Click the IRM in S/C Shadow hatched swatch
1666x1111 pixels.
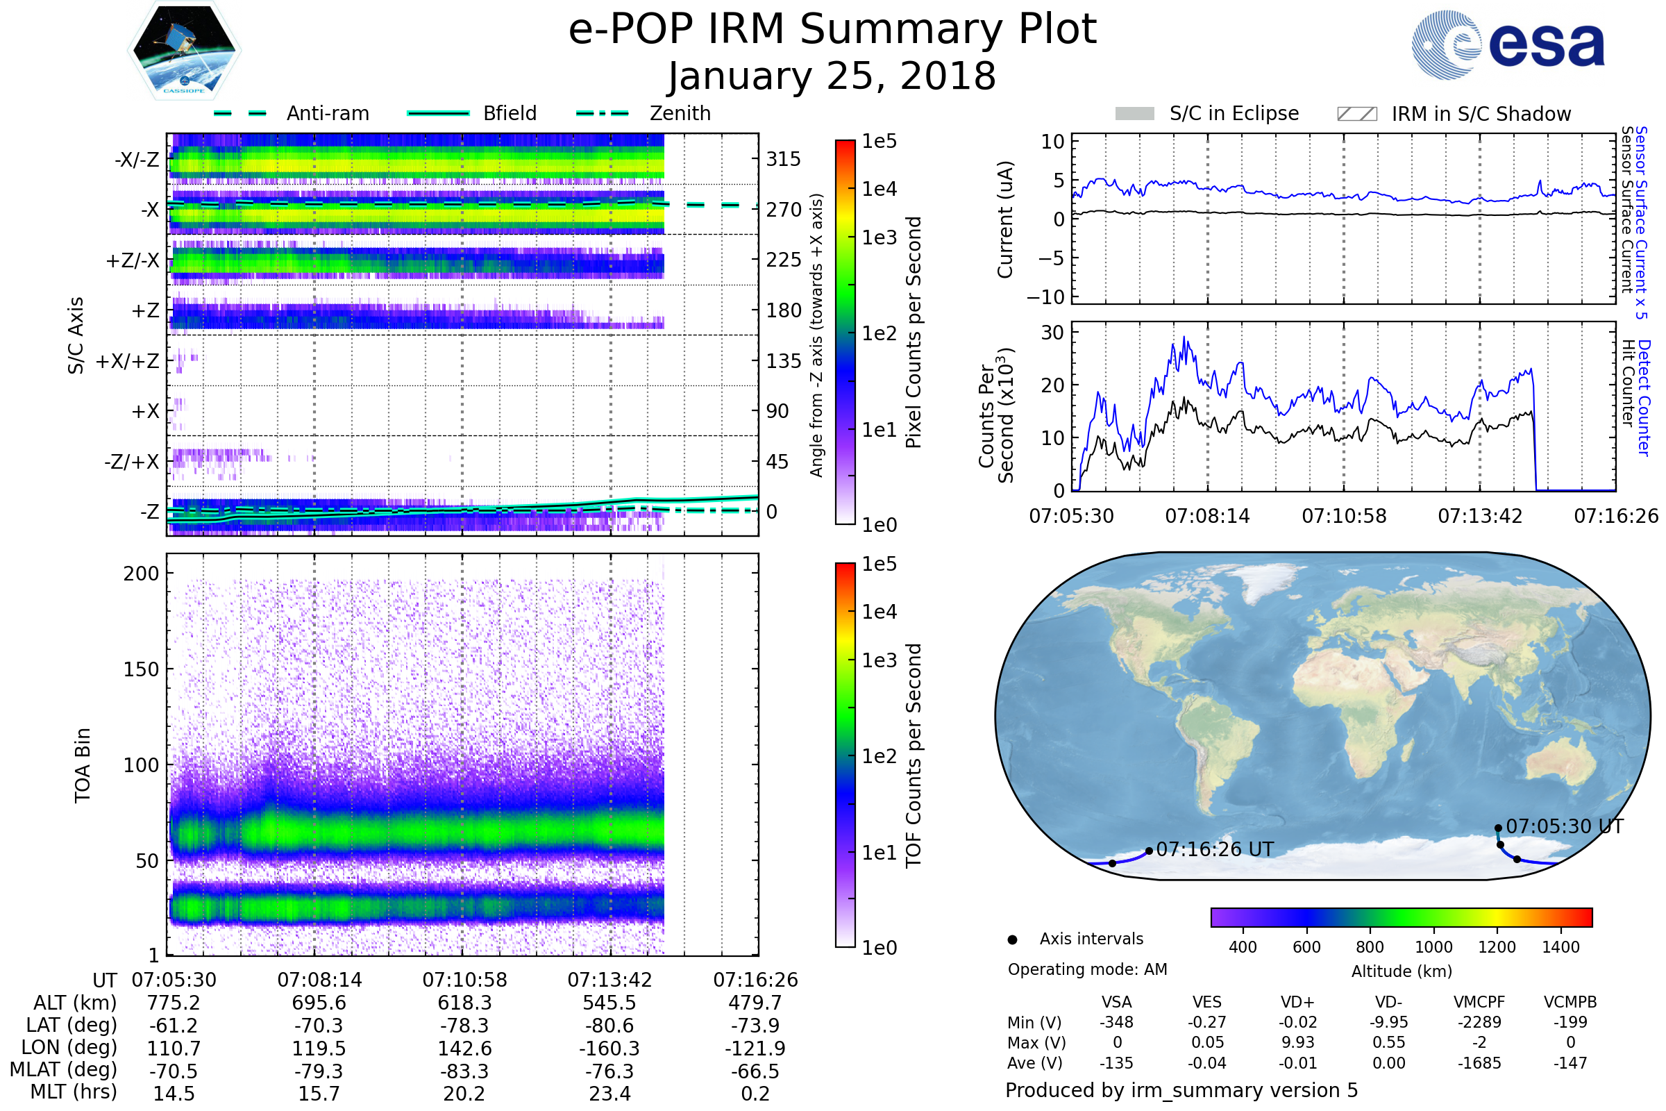(x=1356, y=114)
